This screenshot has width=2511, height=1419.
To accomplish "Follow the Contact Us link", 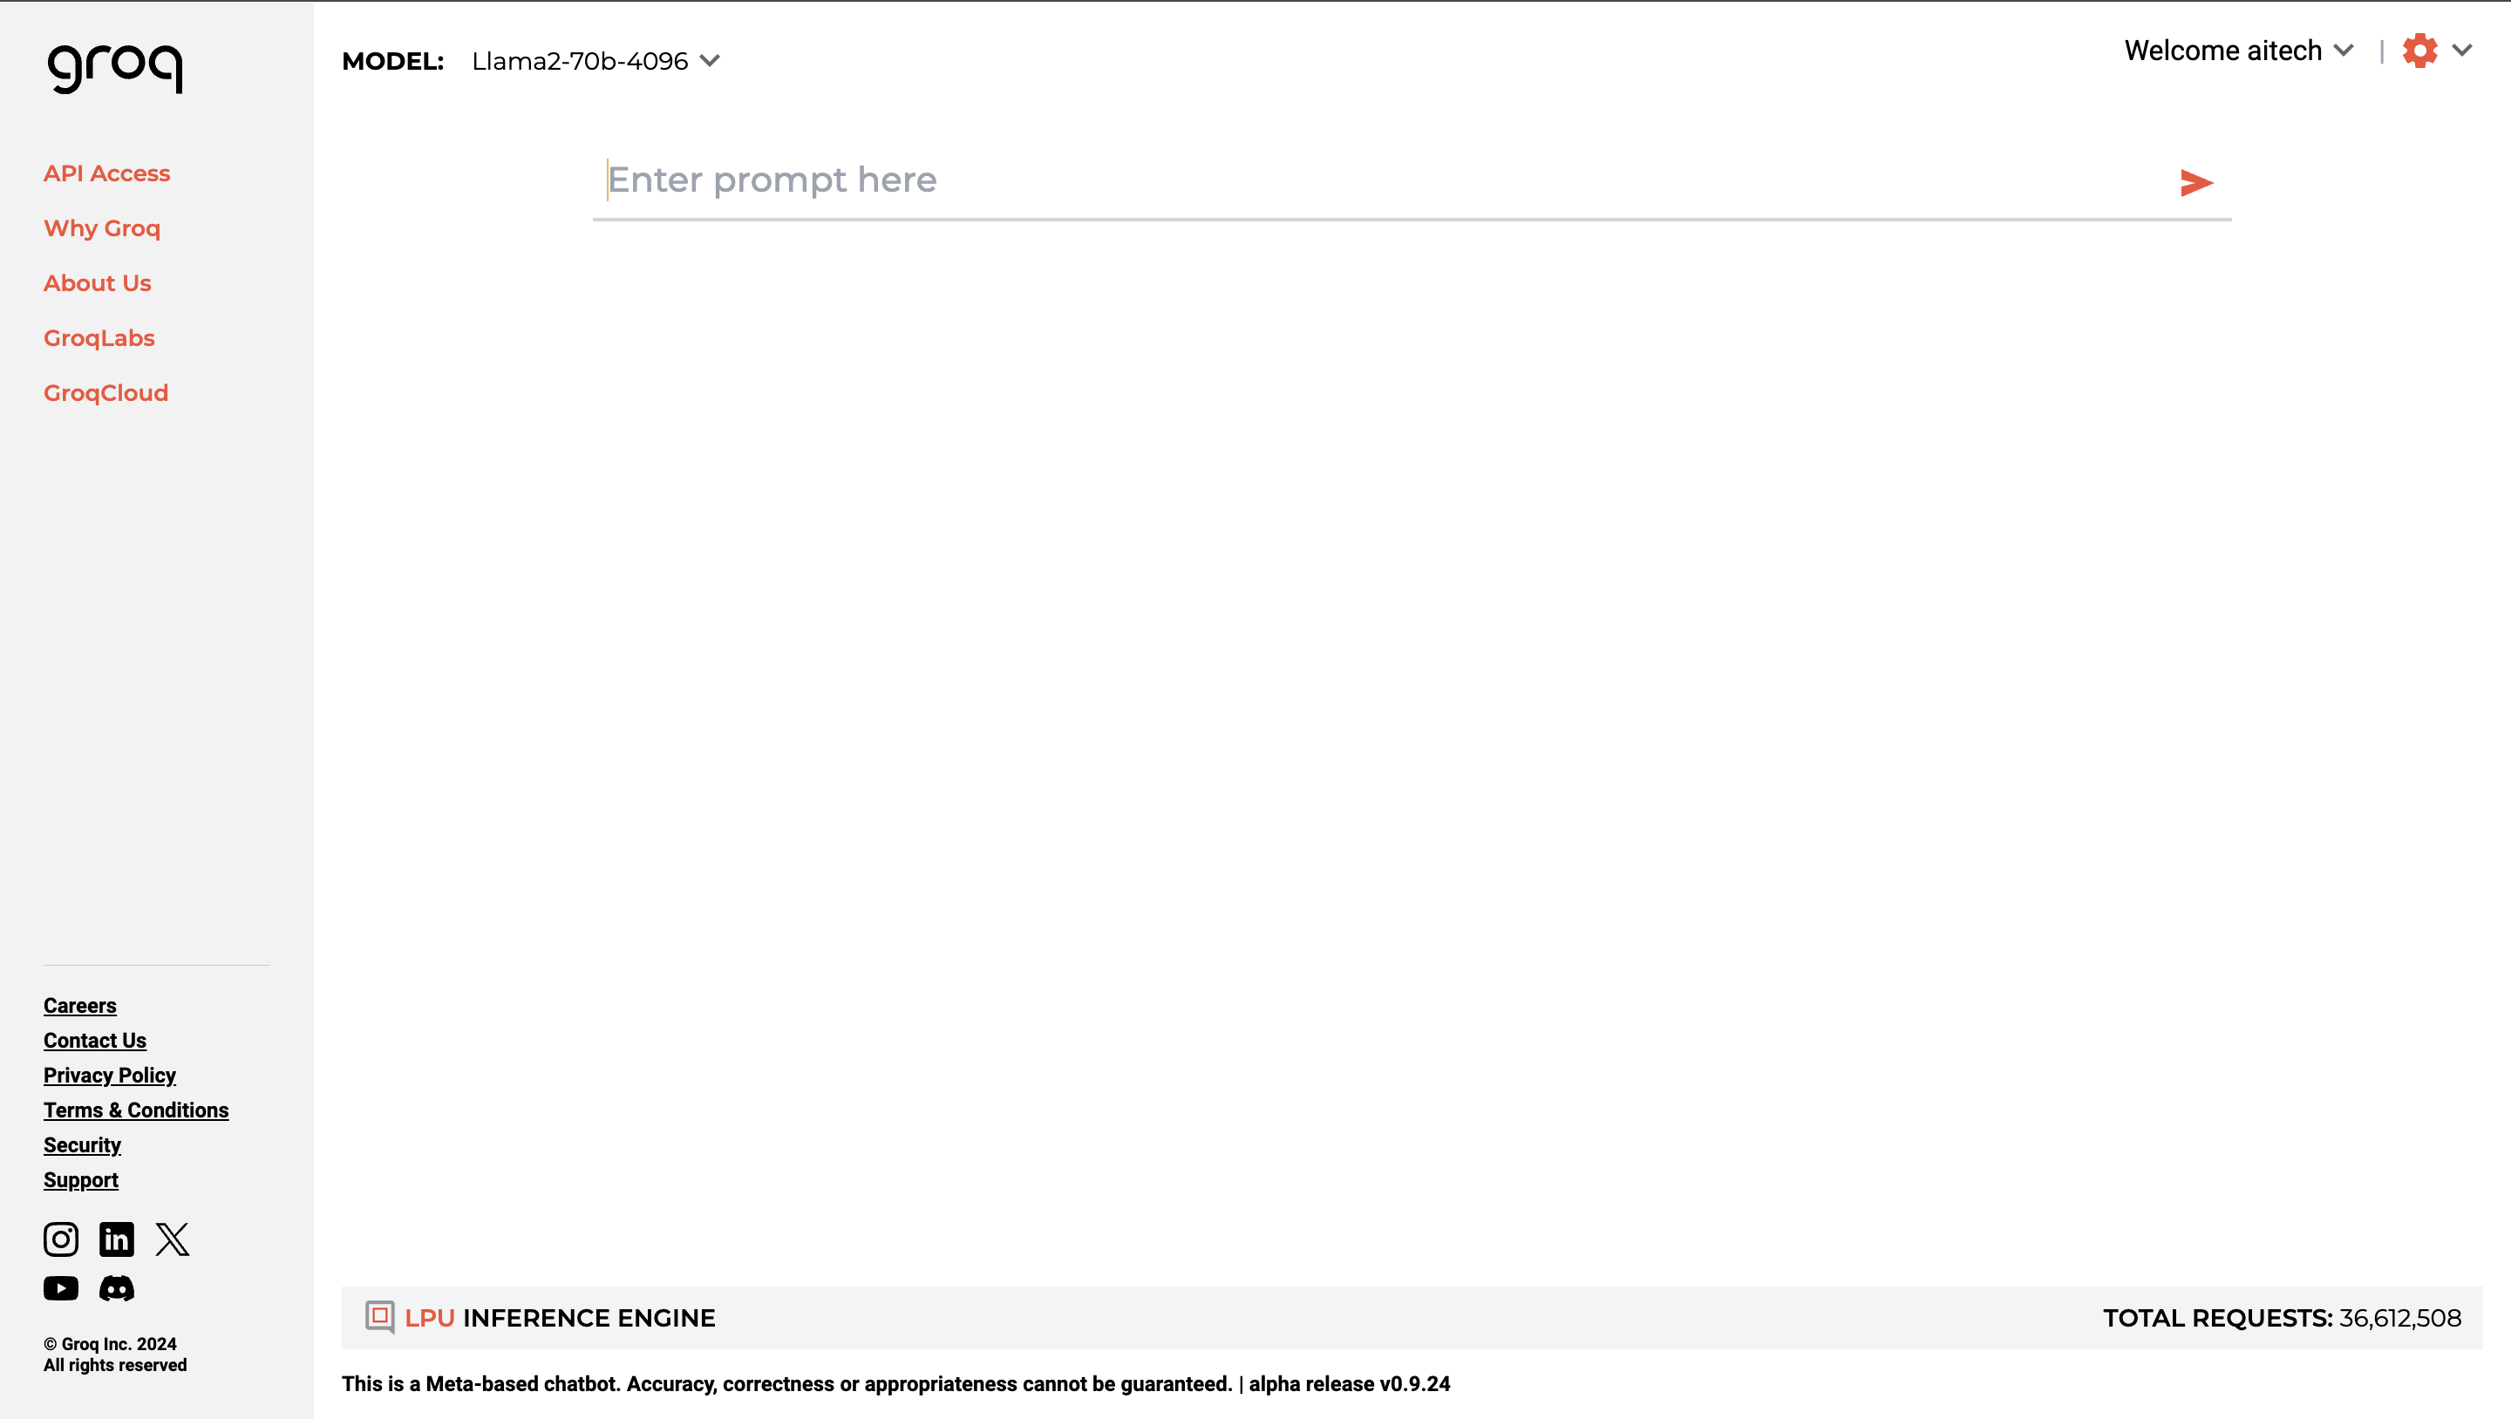I will pos(94,1041).
